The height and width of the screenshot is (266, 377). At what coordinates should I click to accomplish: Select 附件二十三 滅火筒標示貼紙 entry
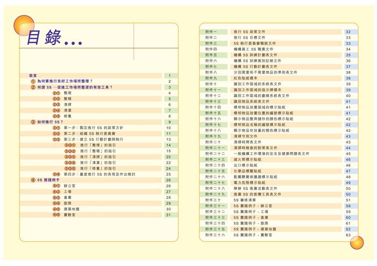click(279, 159)
